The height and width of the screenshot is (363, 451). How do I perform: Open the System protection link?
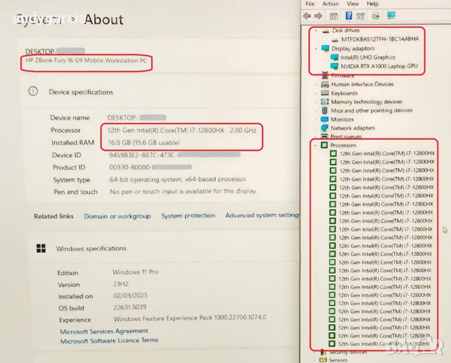coord(188,216)
